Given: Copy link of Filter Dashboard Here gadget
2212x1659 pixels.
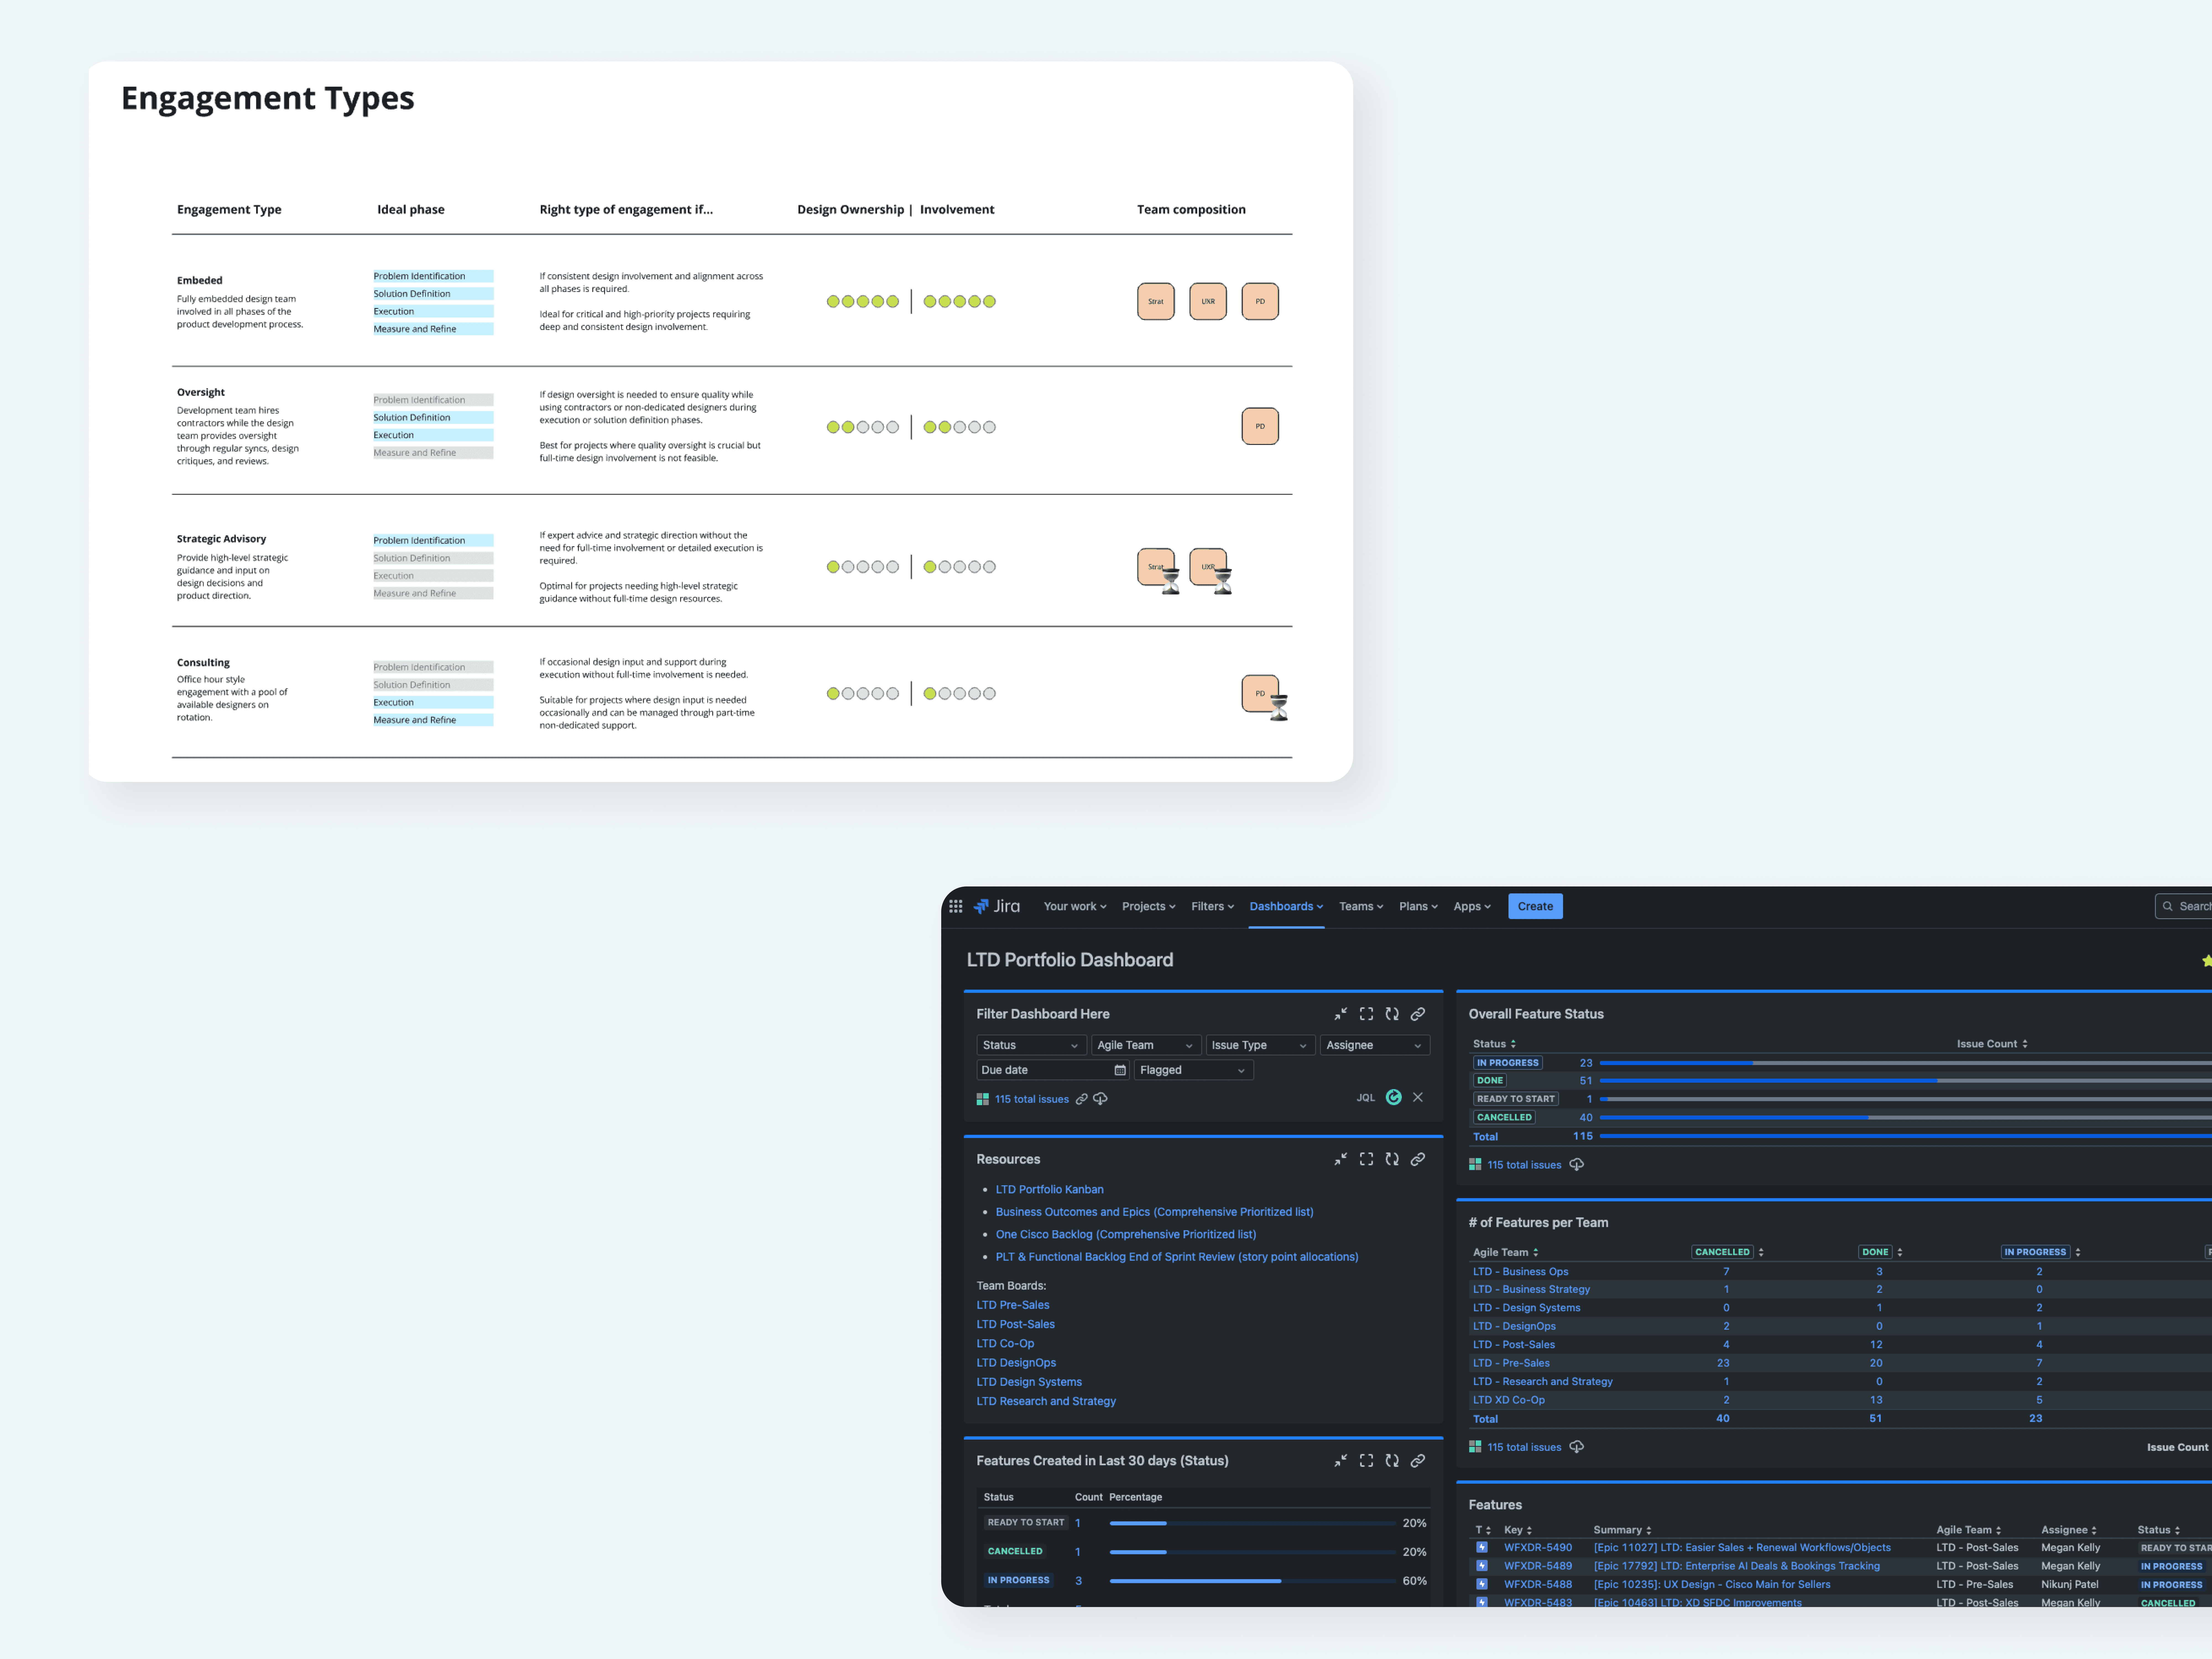Looking at the screenshot, I should [x=1418, y=1014].
